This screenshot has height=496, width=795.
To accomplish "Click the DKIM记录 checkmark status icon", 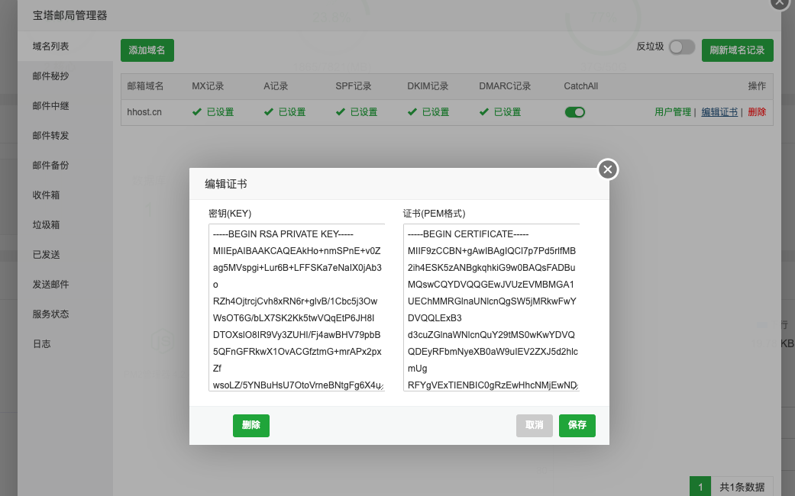I will click(x=412, y=112).
